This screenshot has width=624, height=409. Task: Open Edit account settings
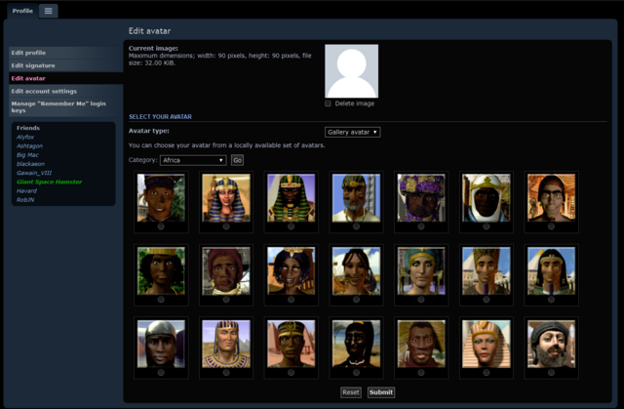66,91
